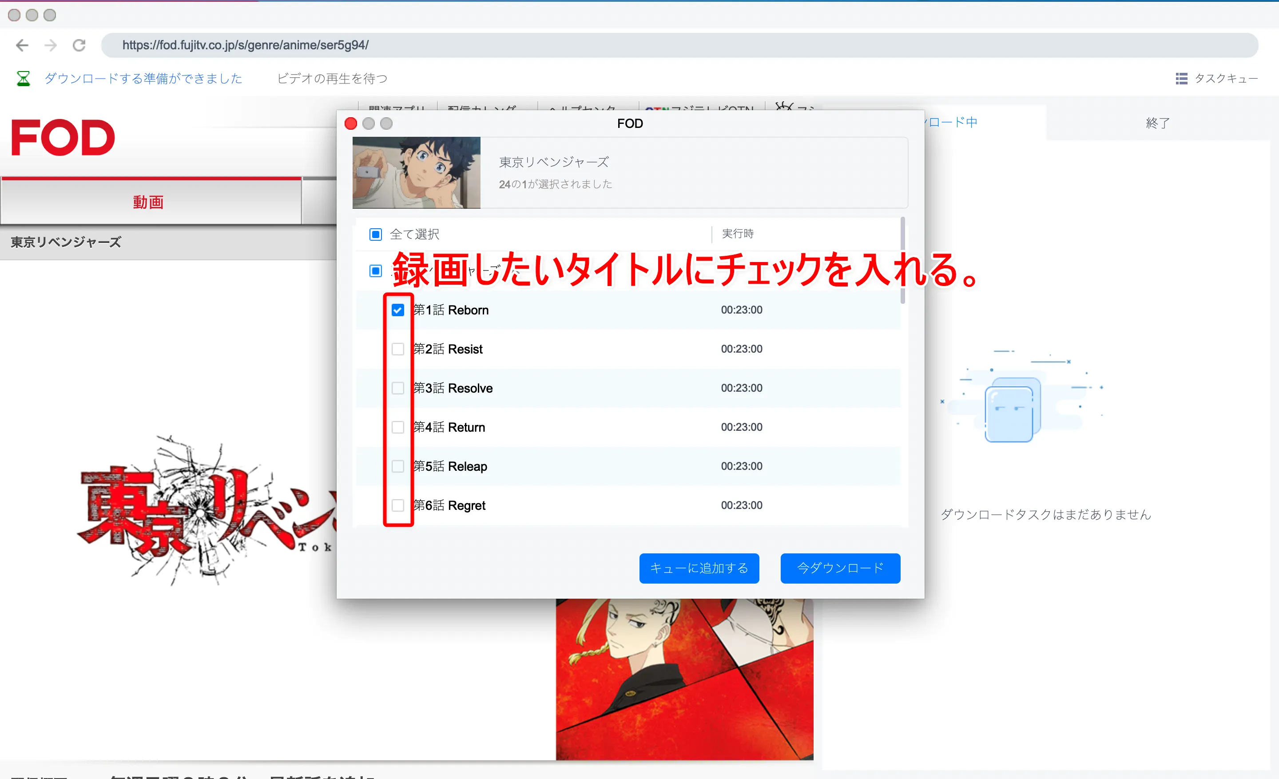The width and height of the screenshot is (1279, 779).
Task: Click the red character artwork below the dialog
Action: (684, 680)
